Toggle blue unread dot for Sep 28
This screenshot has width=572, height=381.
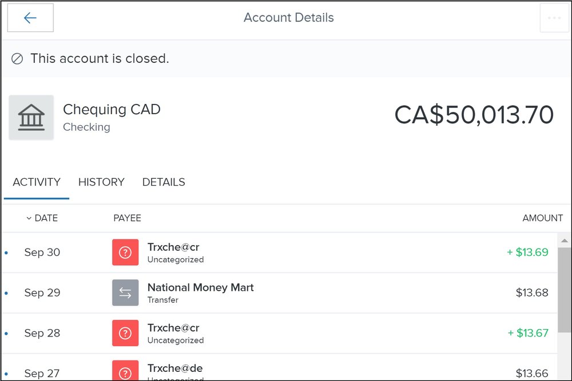pyautogui.click(x=6, y=333)
